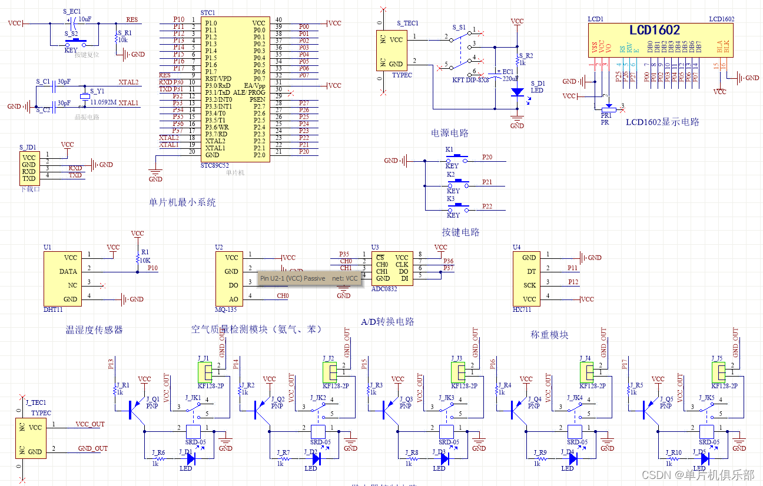
Task: Click the 'A/D转换电路' section title
Action: coord(387,321)
